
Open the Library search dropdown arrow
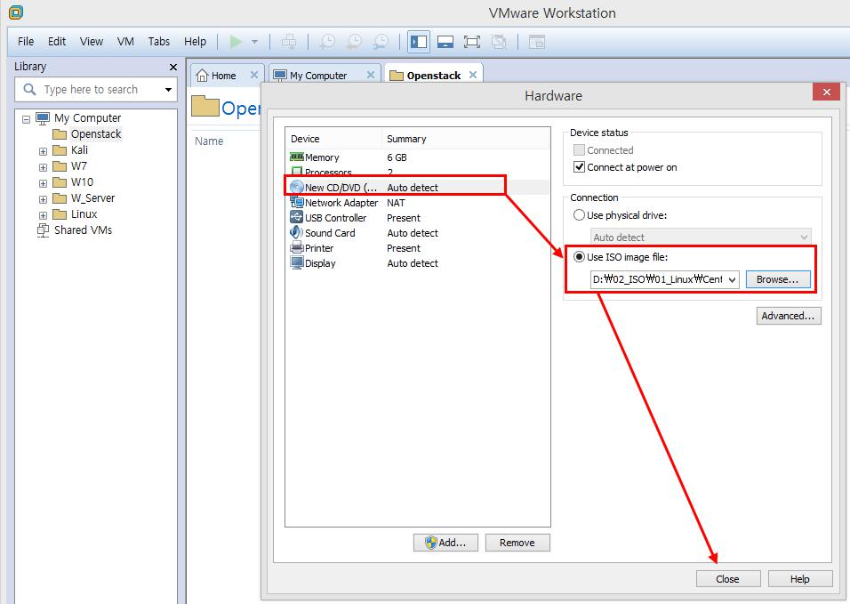[169, 90]
